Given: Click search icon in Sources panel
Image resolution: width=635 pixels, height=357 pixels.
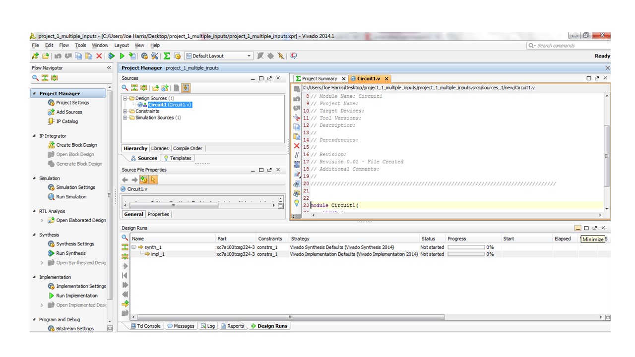Looking at the screenshot, I should [125, 88].
